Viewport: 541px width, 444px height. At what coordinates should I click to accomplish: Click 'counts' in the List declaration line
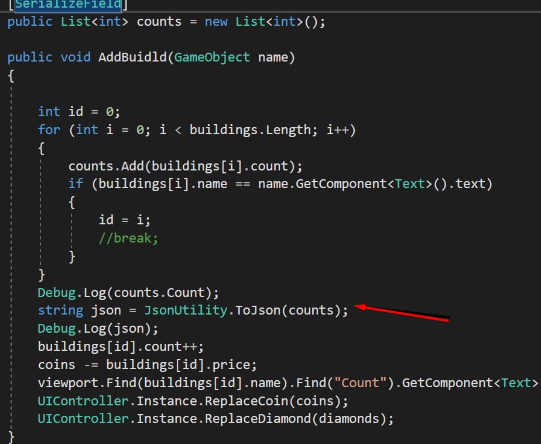[159, 22]
